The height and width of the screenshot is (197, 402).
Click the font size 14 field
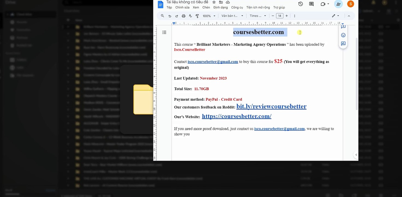pyautogui.click(x=280, y=16)
